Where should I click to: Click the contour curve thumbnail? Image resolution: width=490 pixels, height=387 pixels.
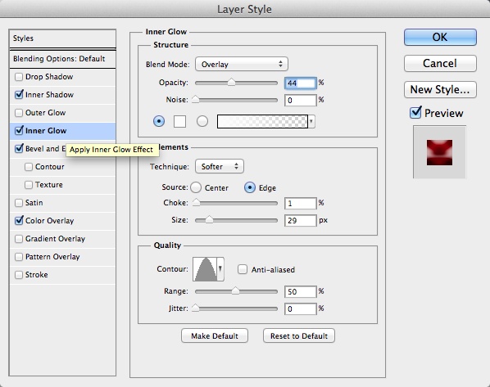tap(205, 269)
